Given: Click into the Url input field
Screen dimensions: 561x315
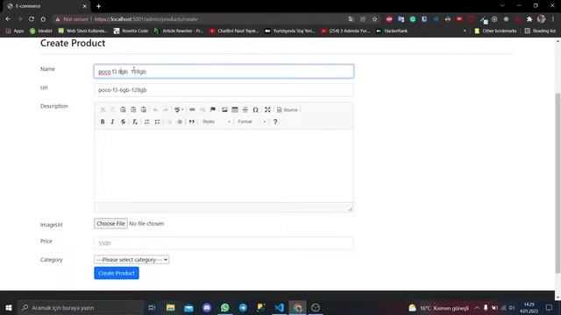Looking at the screenshot, I should (x=224, y=90).
